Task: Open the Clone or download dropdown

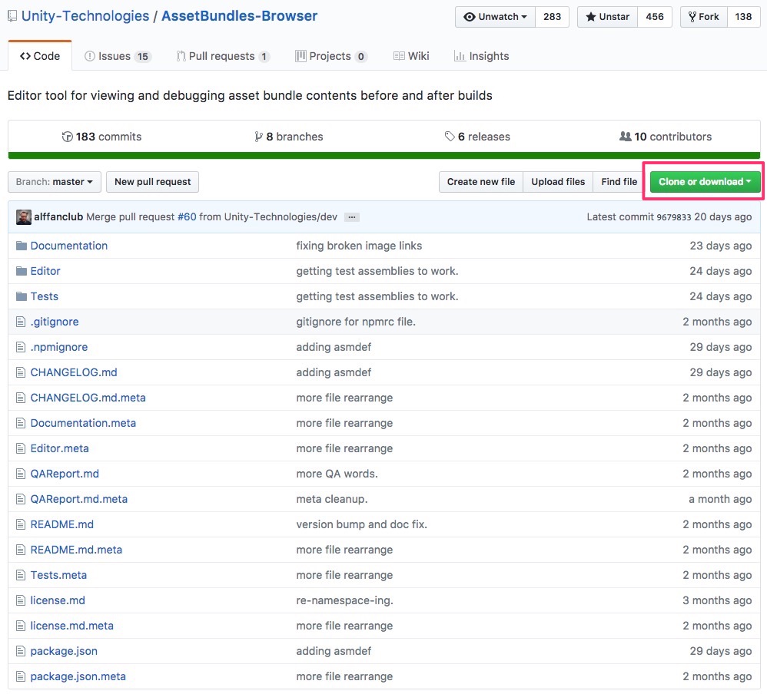Action: coord(702,181)
